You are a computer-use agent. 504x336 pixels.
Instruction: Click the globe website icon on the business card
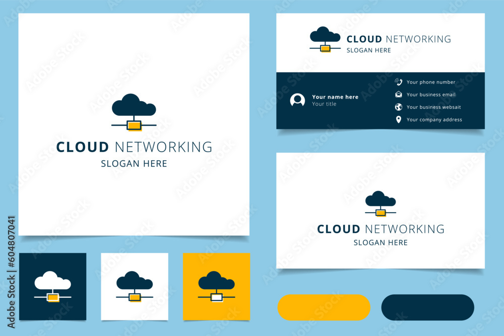click(x=399, y=107)
